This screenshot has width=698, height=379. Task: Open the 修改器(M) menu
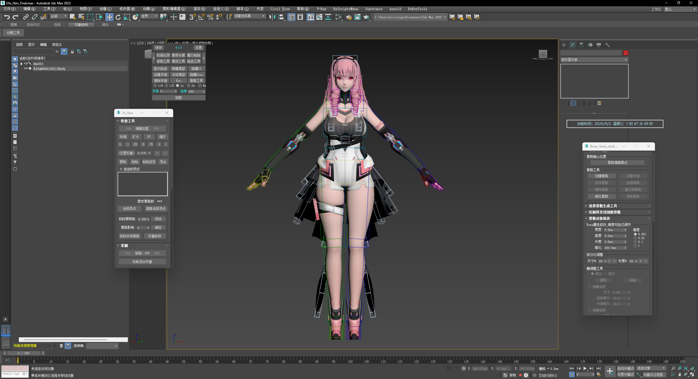pos(127,9)
